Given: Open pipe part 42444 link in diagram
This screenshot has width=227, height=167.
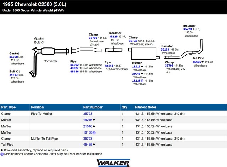Looking at the screenshot, I should tap(109, 66).
